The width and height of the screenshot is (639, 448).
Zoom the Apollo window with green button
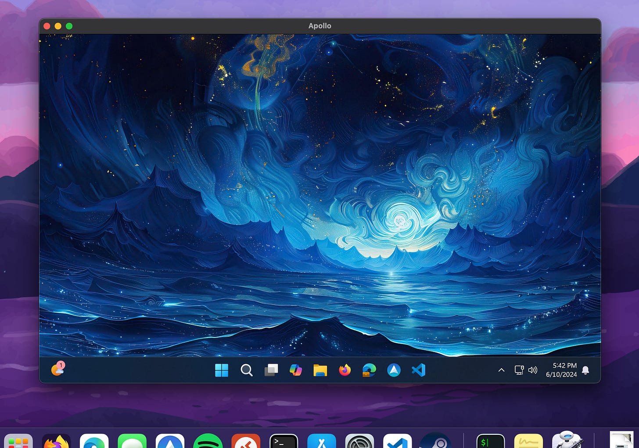(x=69, y=26)
